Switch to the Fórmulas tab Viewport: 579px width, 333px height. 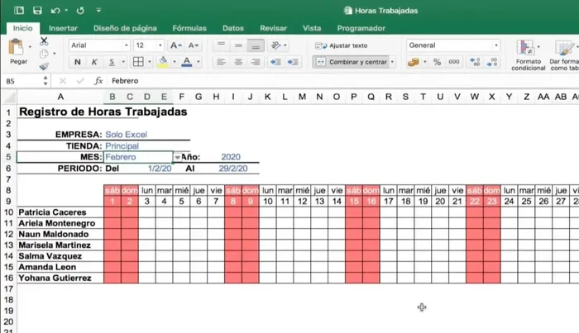click(189, 28)
